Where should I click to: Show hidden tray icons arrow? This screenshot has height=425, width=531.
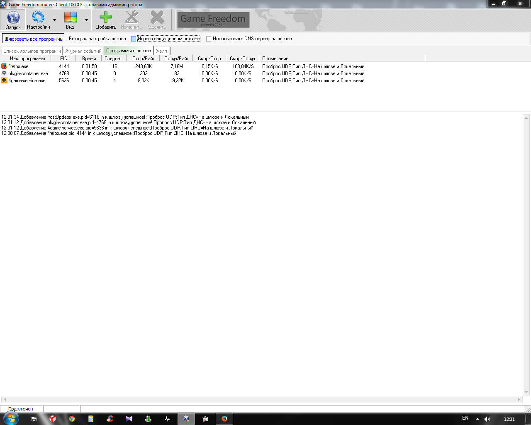(x=477, y=419)
